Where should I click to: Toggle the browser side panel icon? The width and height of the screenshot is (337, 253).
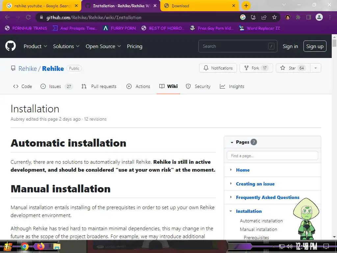pos(309,17)
